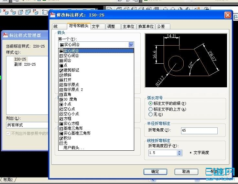238x184 pixels.
Task: Select the 小点 arrowhead option
Action: coord(96,104)
